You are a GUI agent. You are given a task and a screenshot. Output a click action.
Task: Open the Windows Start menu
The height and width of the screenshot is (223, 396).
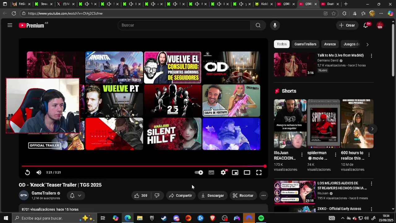coord(6,218)
